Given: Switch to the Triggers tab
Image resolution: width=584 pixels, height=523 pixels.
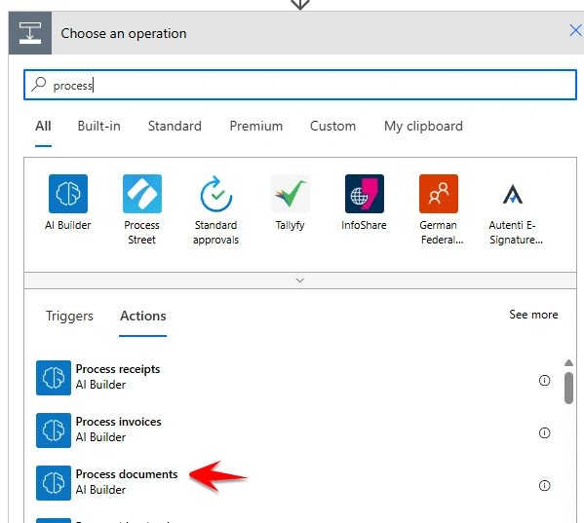Looking at the screenshot, I should click(x=69, y=316).
